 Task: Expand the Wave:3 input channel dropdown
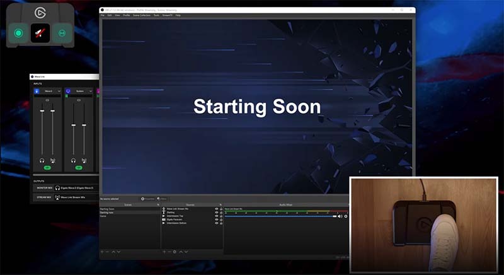point(59,91)
